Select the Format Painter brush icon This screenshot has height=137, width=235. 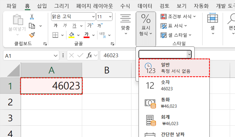(32, 35)
